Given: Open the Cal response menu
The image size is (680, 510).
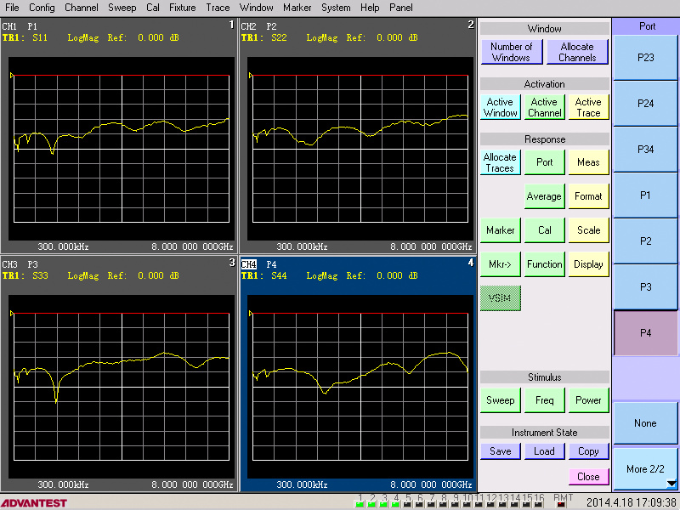Looking at the screenshot, I should tap(544, 230).
